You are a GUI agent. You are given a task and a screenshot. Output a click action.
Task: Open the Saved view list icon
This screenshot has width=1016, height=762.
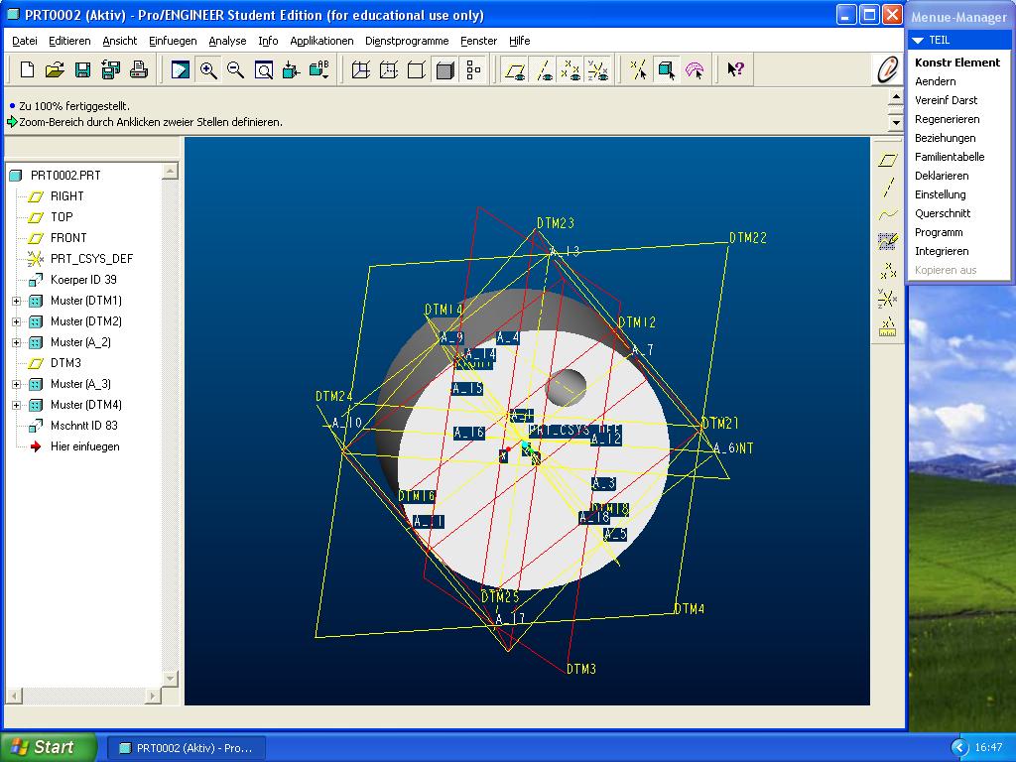[319, 69]
